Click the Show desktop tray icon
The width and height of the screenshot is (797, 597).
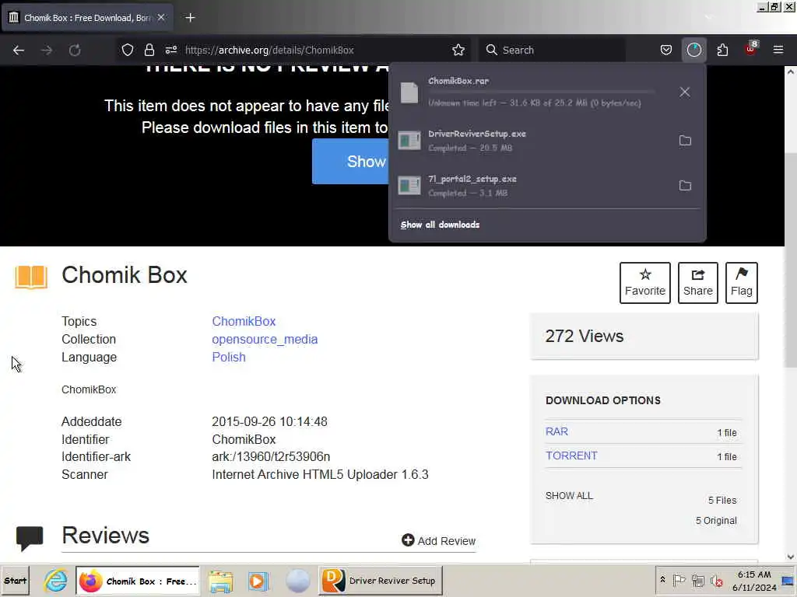click(x=788, y=581)
